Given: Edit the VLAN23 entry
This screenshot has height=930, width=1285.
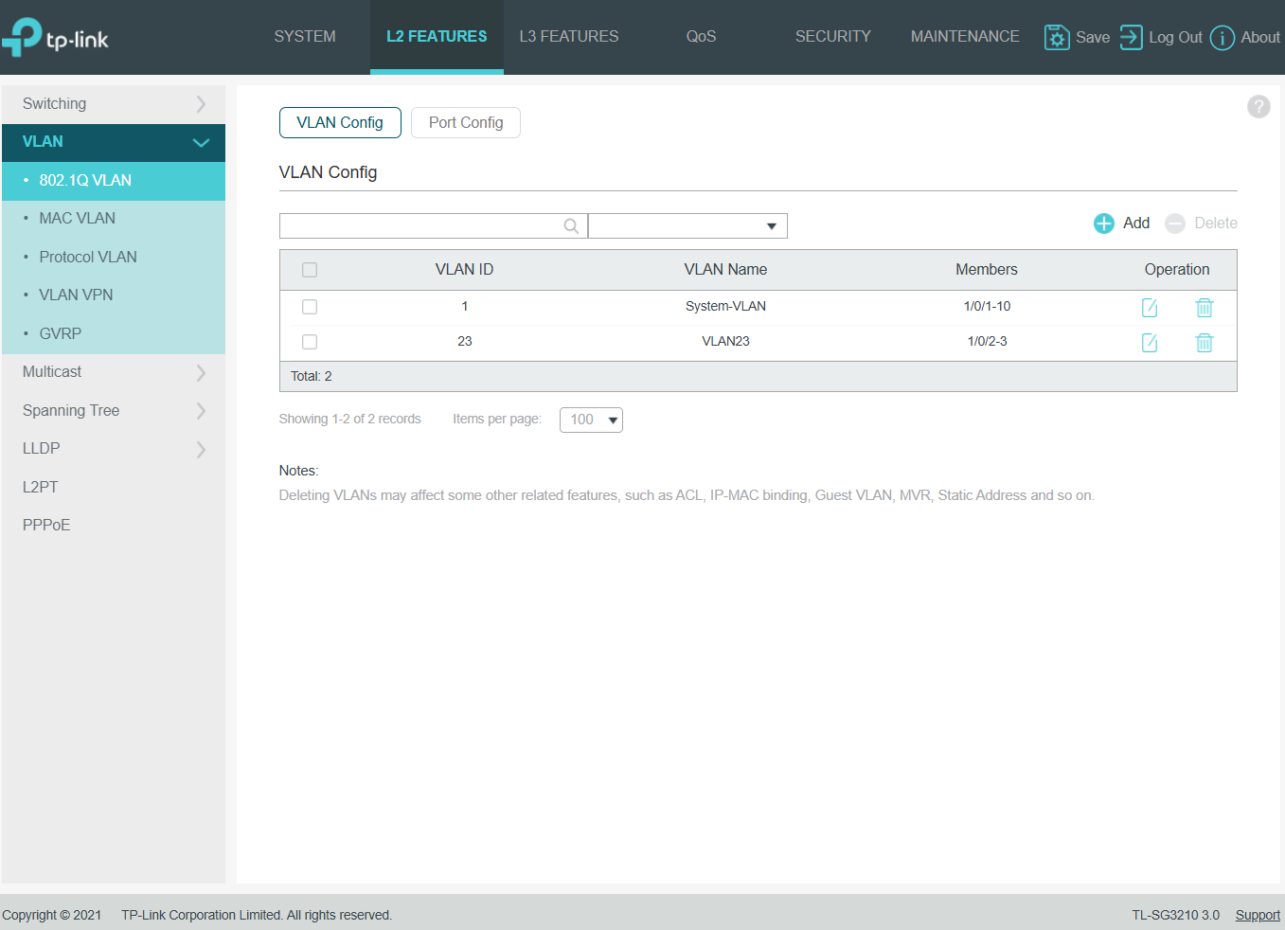Looking at the screenshot, I should (1149, 343).
